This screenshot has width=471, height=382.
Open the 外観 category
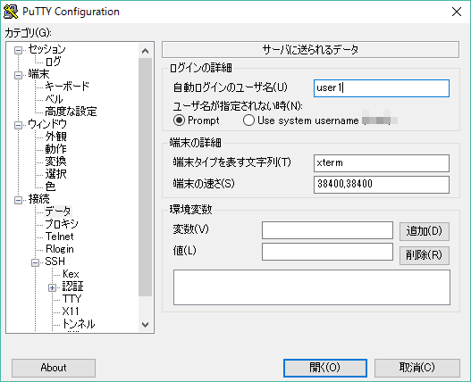tap(56, 137)
